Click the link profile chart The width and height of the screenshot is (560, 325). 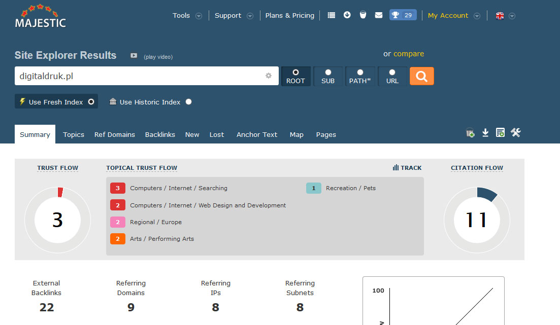pos(434,301)
